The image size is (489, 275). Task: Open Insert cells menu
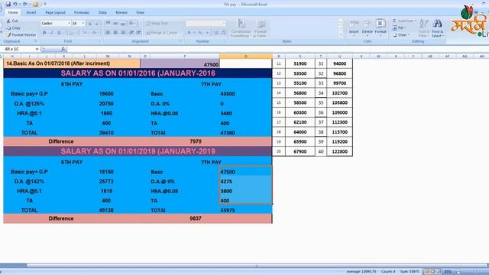coord(354,27)
